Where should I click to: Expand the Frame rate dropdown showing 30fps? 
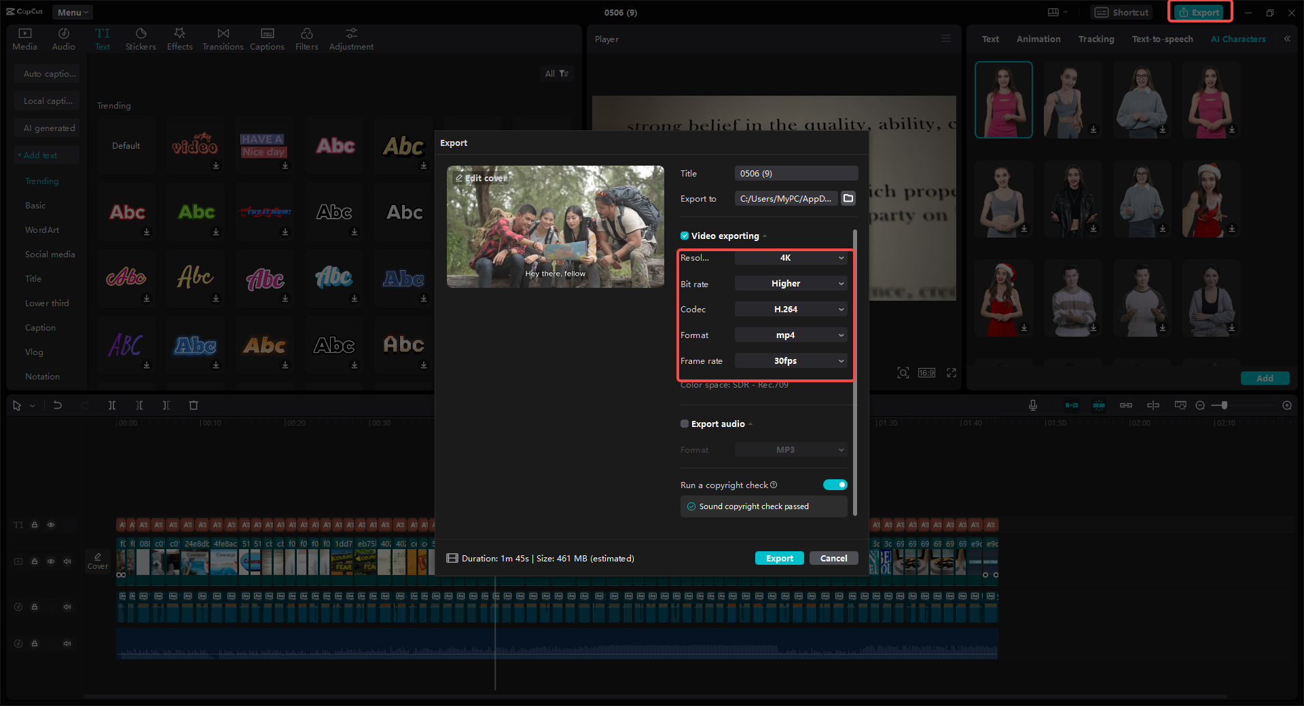[791, 360]
